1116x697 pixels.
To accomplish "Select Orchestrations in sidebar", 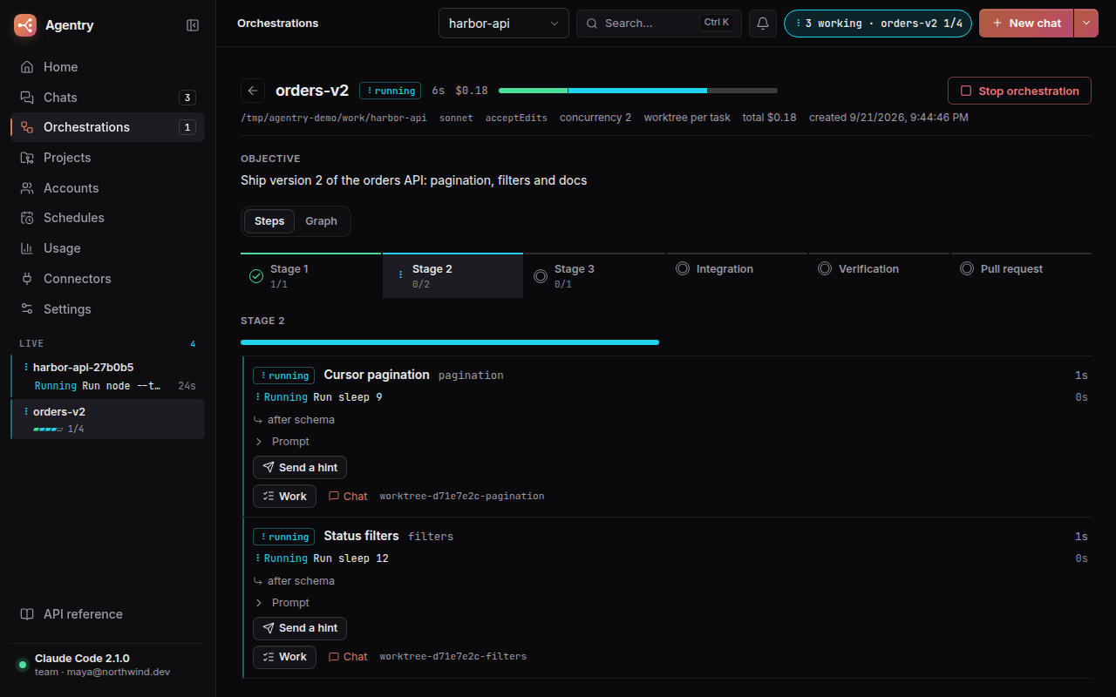I will pos(108,127).
